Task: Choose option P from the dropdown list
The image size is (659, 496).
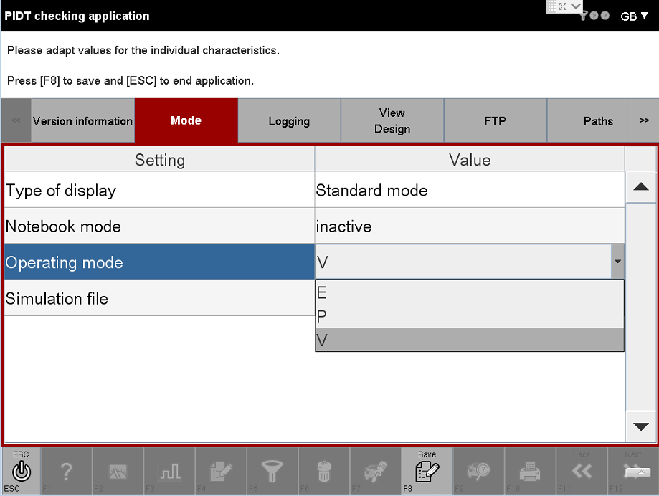Action: point(469,316)
